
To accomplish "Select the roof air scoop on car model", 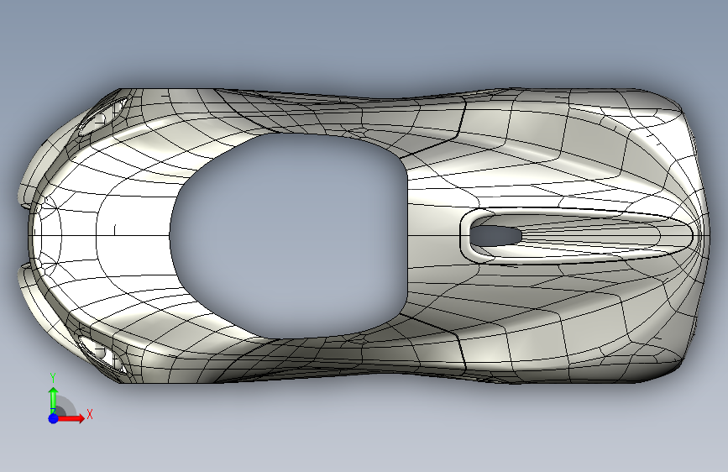I will tap(577, 236).
